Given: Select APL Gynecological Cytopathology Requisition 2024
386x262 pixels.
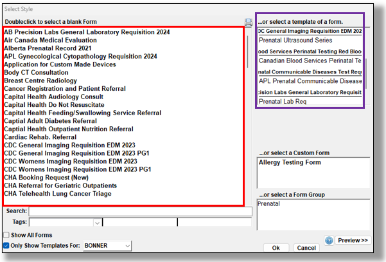Looking at the screenshot, I should 80,57.
